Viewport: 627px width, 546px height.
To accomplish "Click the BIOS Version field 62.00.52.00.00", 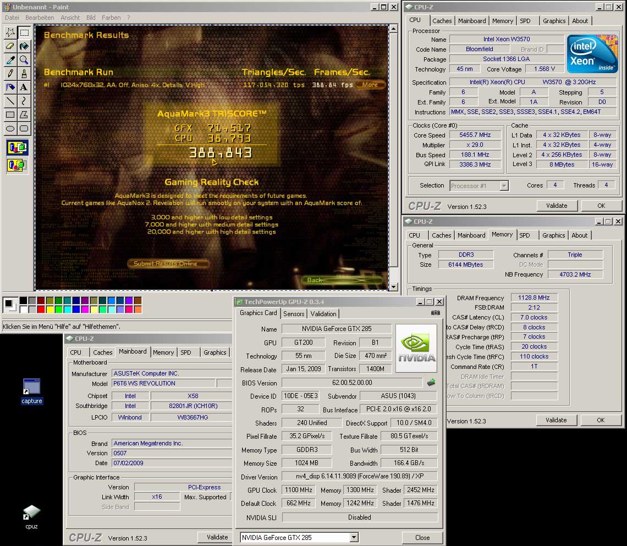I will click(x=352, y=383).
